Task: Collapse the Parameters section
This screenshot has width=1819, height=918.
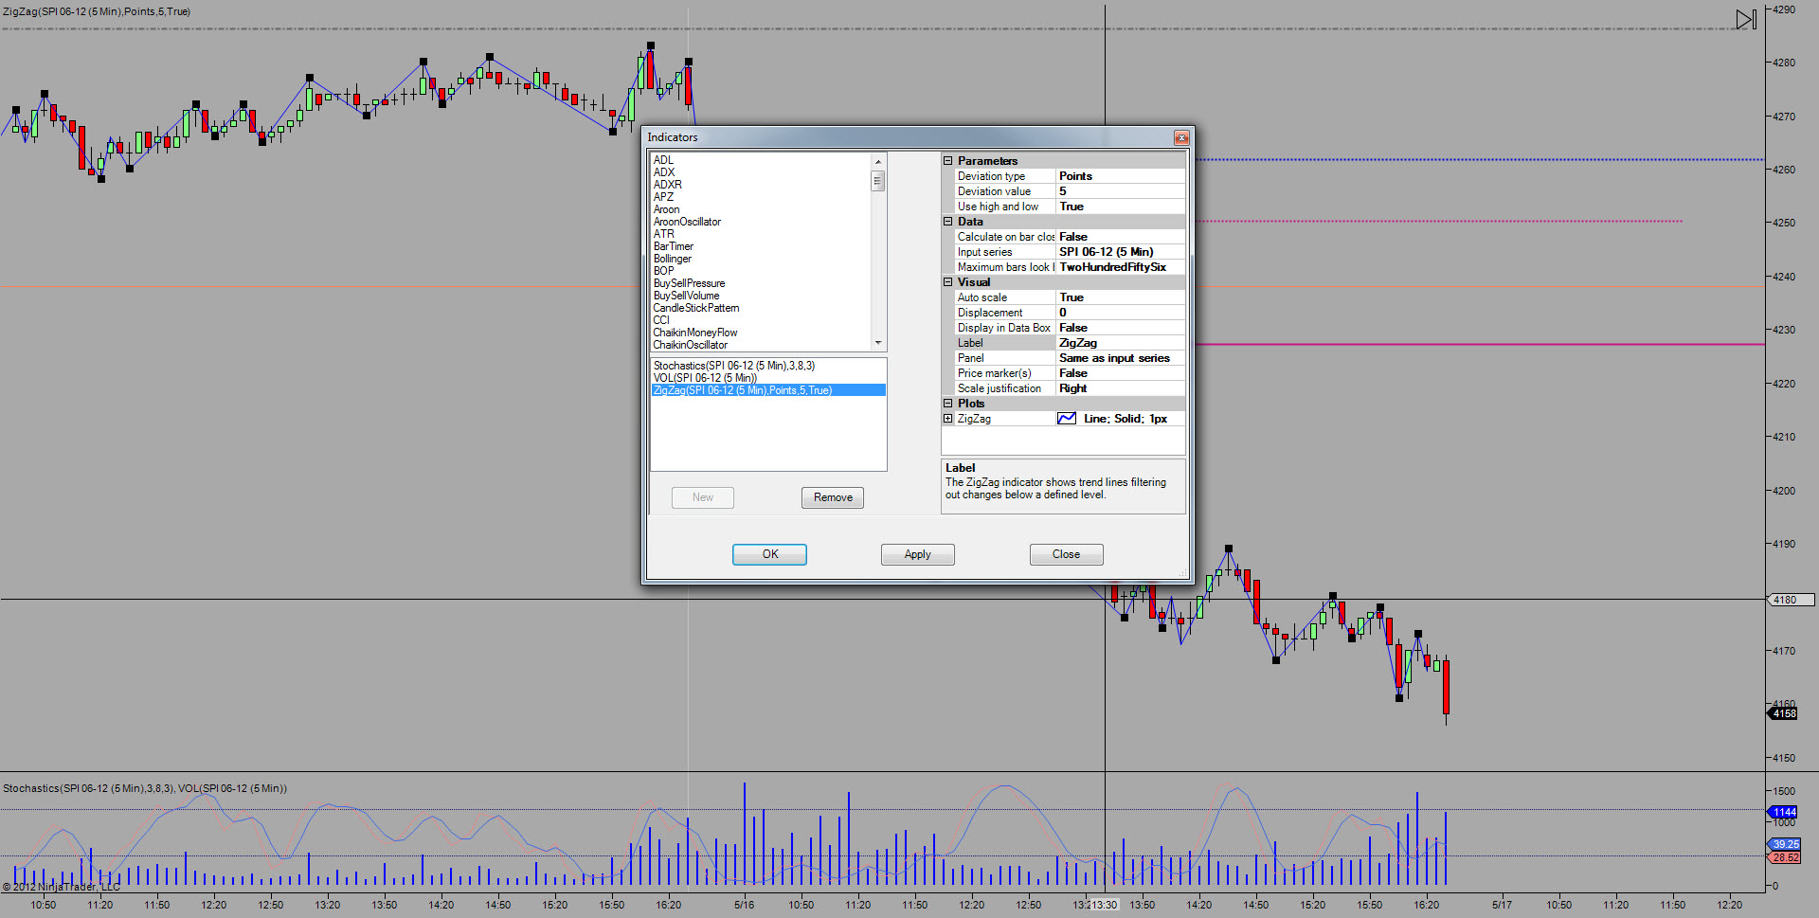Action: click(947, 161)
